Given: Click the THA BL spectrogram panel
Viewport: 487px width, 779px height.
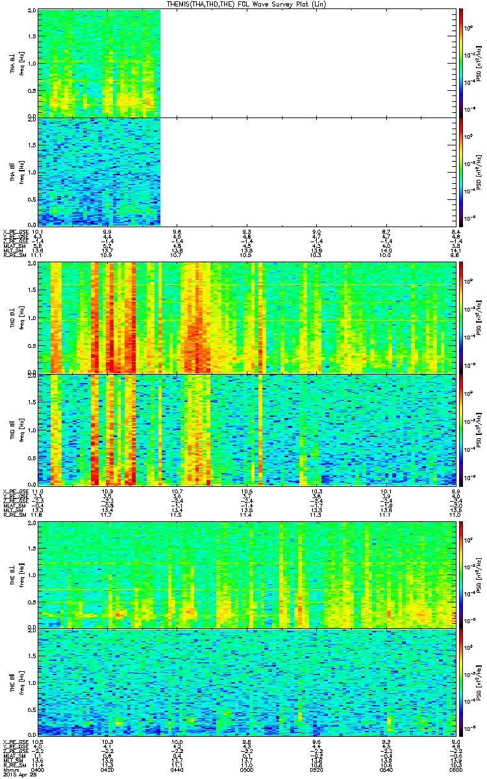Looking at the screenshot, I should 247,63.
